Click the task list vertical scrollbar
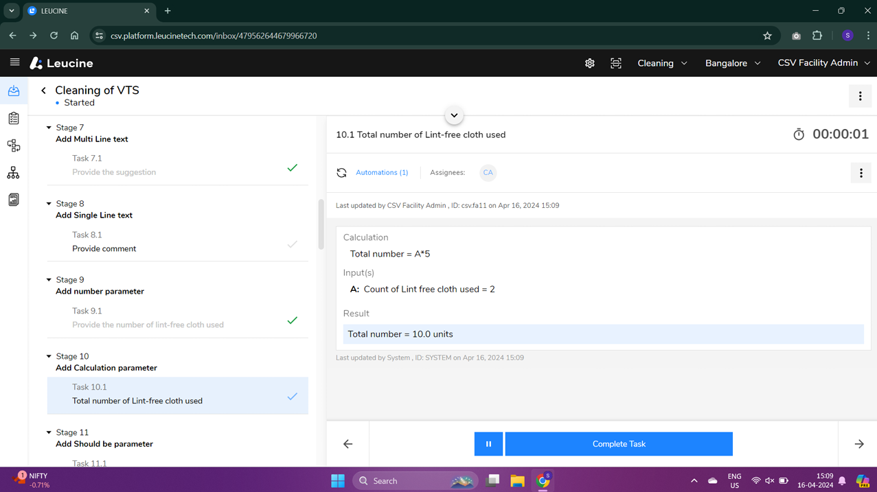877x492 pixels. click(x=320, y=224)
